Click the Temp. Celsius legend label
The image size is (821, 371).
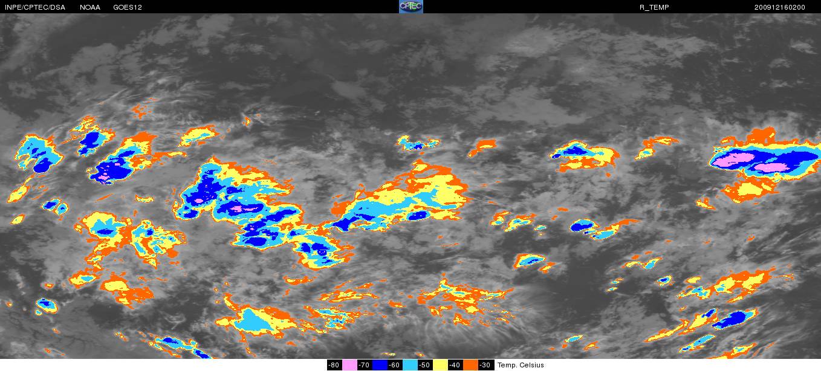(x=521, y=365)
